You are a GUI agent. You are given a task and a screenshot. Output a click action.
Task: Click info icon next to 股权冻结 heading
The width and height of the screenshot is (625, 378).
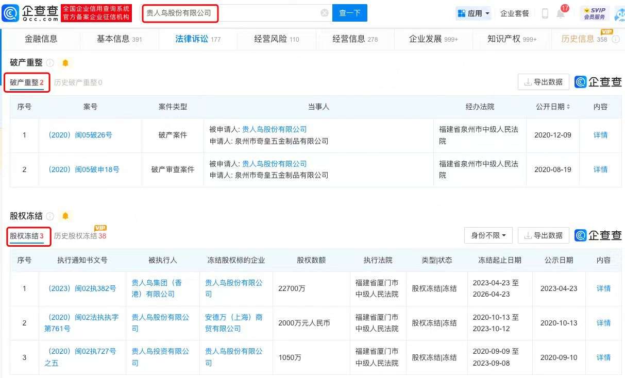[x=50, y=216]
